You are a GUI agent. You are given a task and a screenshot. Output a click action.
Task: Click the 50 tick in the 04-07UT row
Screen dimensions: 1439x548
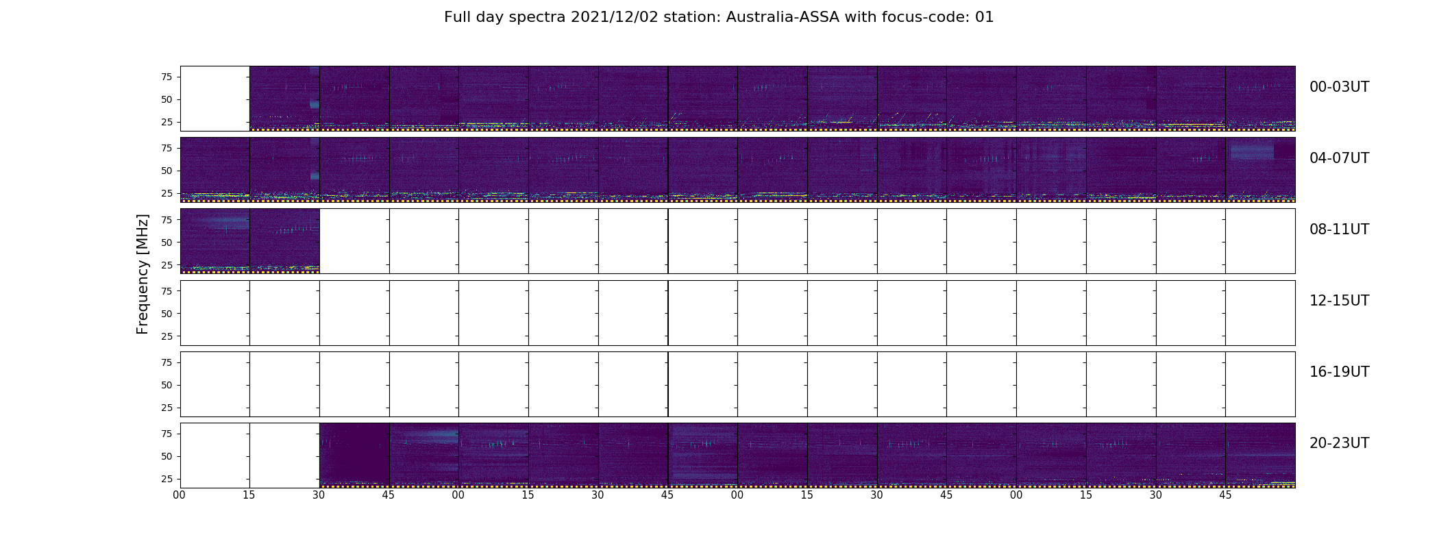tap(167, 171)
